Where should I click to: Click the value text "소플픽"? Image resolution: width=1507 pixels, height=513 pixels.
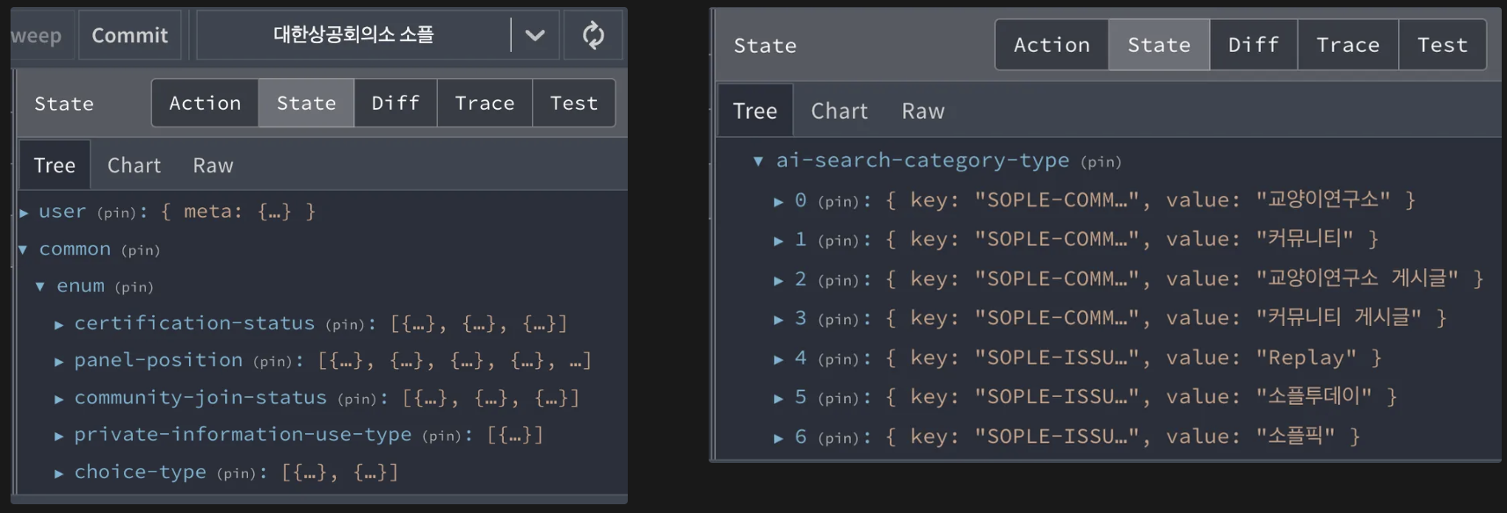click(x=1295, y=436)
